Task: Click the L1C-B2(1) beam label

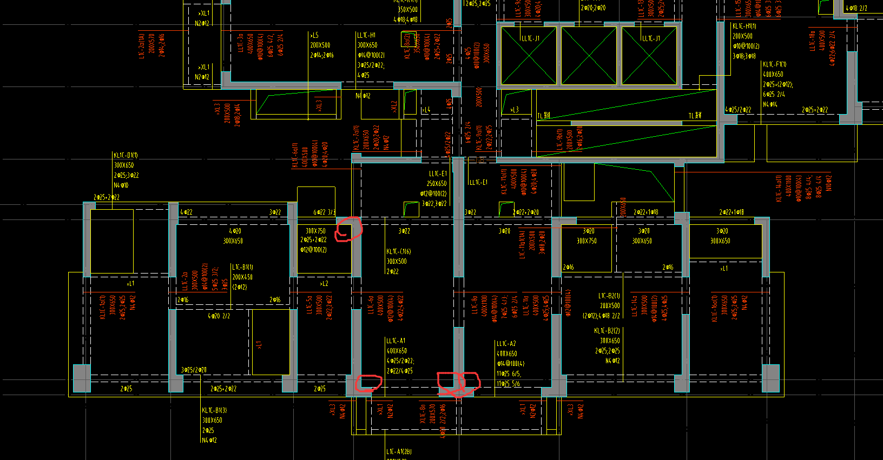Action: 609,296
